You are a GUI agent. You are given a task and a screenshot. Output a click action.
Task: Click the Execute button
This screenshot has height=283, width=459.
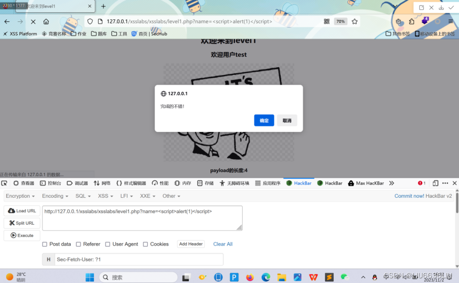[22, 235]
